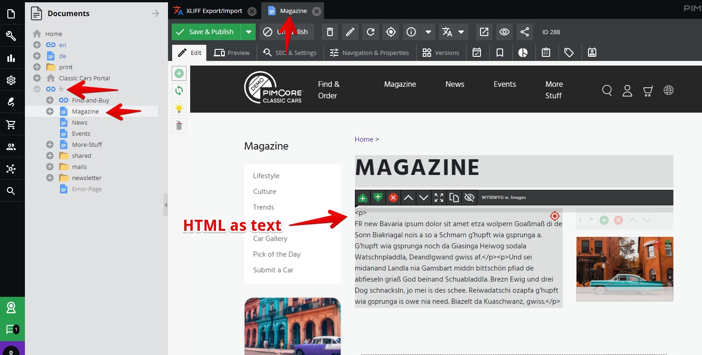Toggle visibility with the eye icon in toolbar
This screenshot has width=702, height=355.
[x=504, y=32]
